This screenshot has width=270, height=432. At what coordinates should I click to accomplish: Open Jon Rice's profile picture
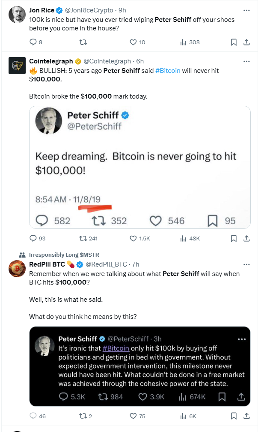pyautogui.click(x=17, y=15)
